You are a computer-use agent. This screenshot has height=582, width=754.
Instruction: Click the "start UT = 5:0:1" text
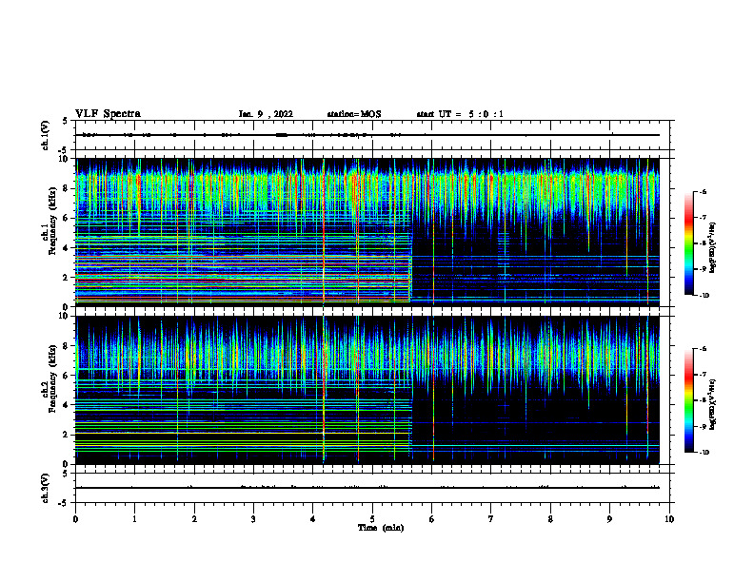(x=460, y=114)
